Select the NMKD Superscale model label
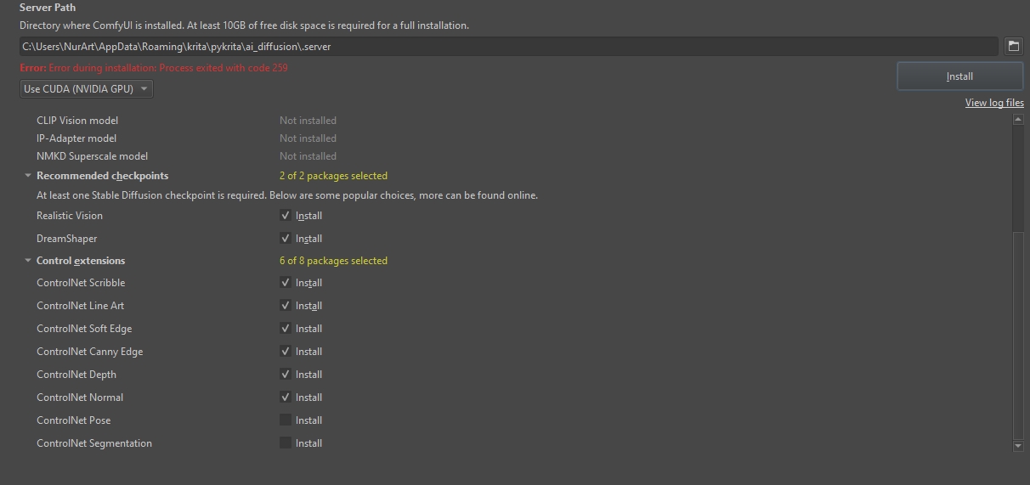Image resolution: width=1030 pixels, height=485 pixels. click(92, 156)
